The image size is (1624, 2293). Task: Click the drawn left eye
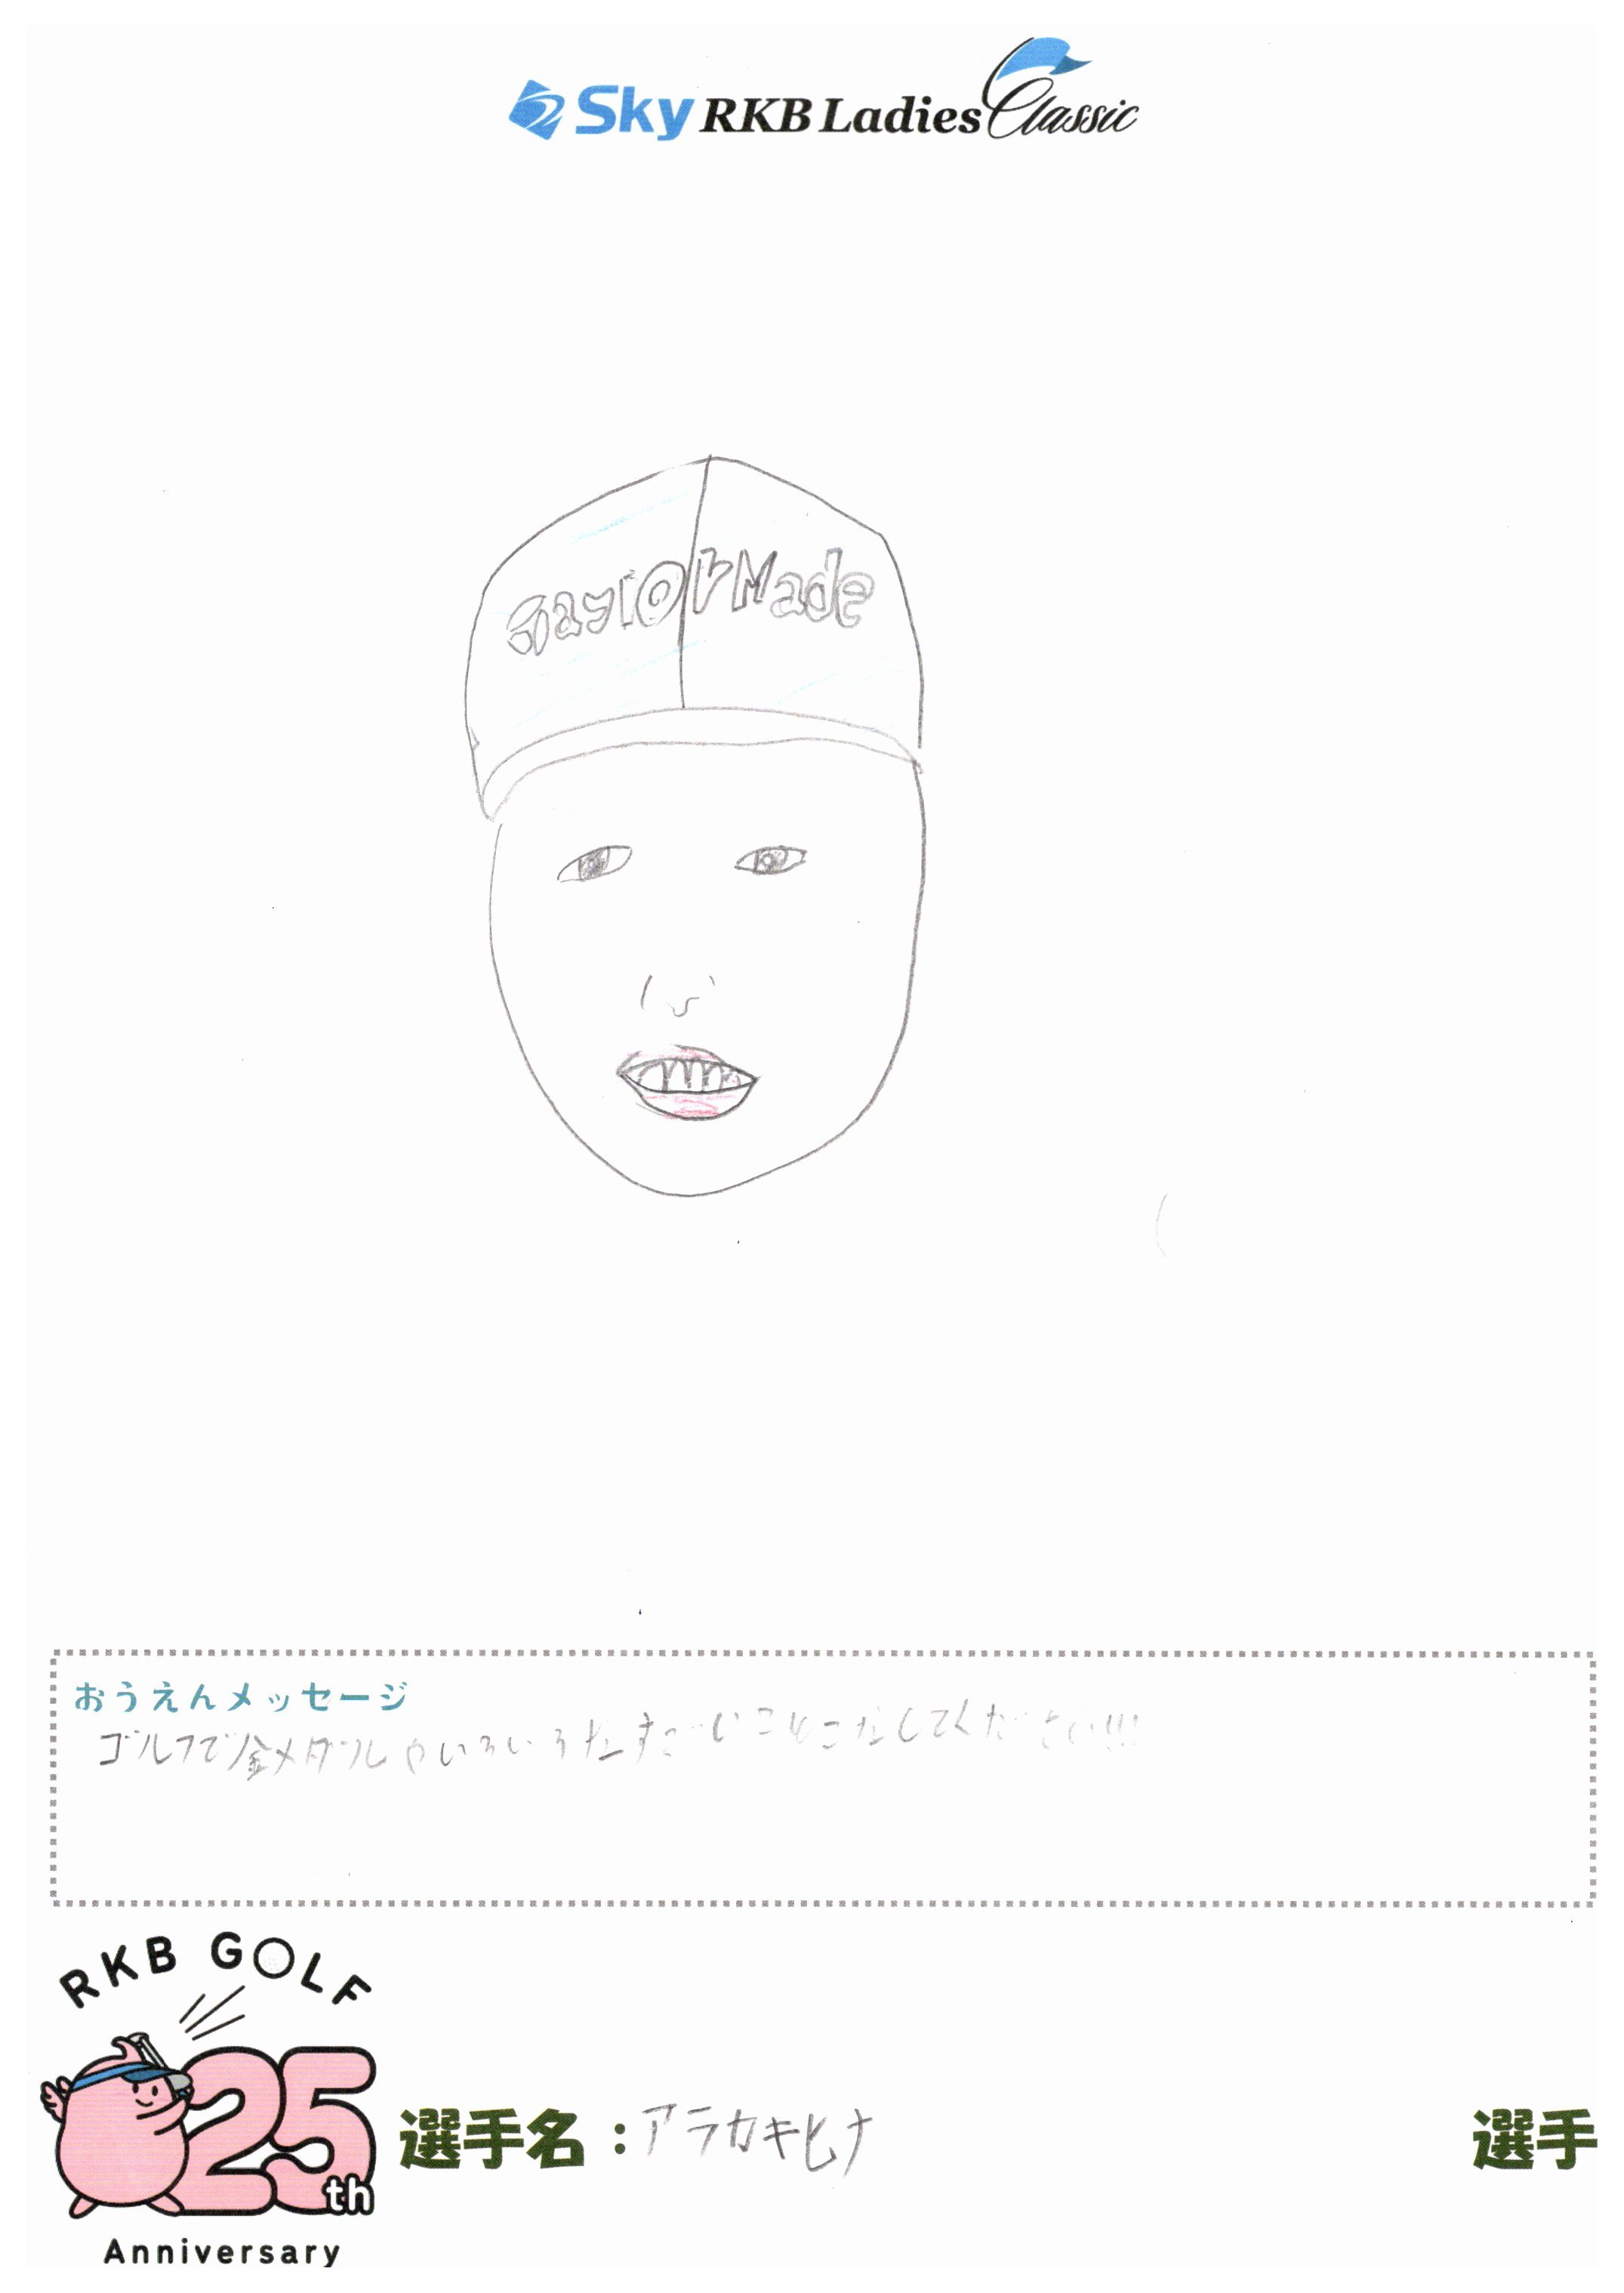coord(594,863)
